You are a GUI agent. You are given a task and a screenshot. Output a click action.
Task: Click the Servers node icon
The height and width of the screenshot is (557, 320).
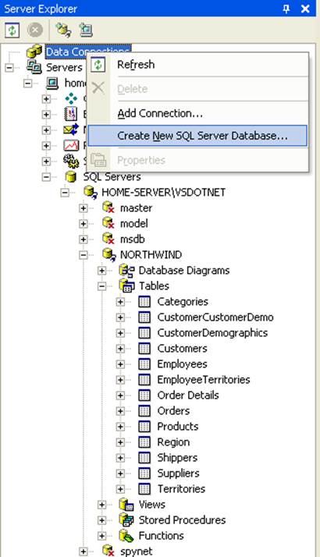(x=34, y=67)
